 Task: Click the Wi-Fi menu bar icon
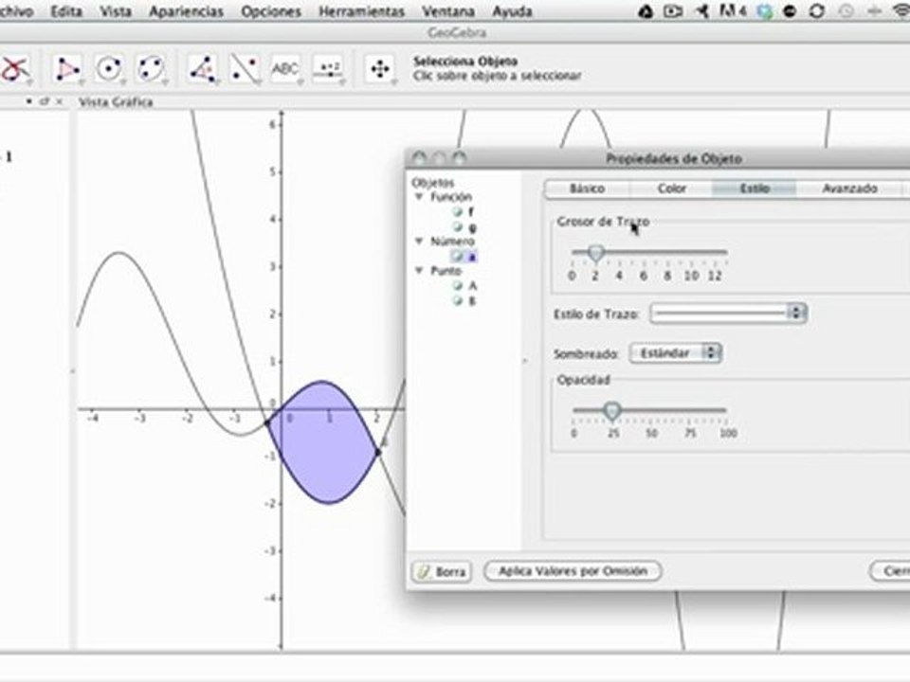(x=901, y=11)
